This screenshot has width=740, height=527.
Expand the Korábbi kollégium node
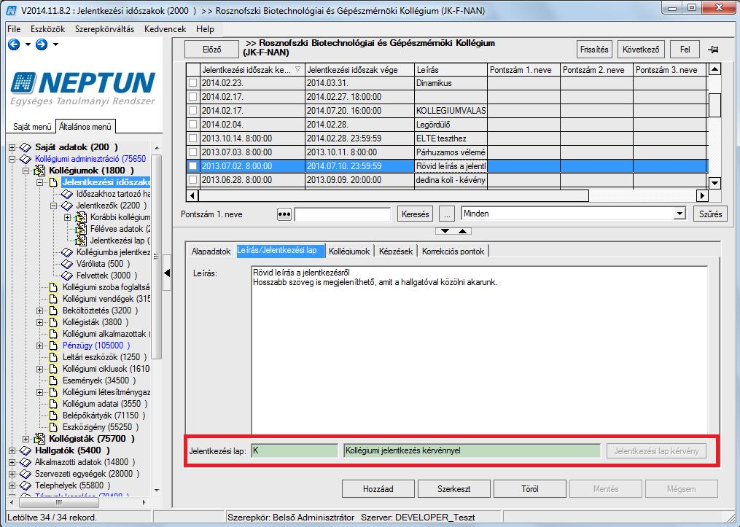coord(68,217)
